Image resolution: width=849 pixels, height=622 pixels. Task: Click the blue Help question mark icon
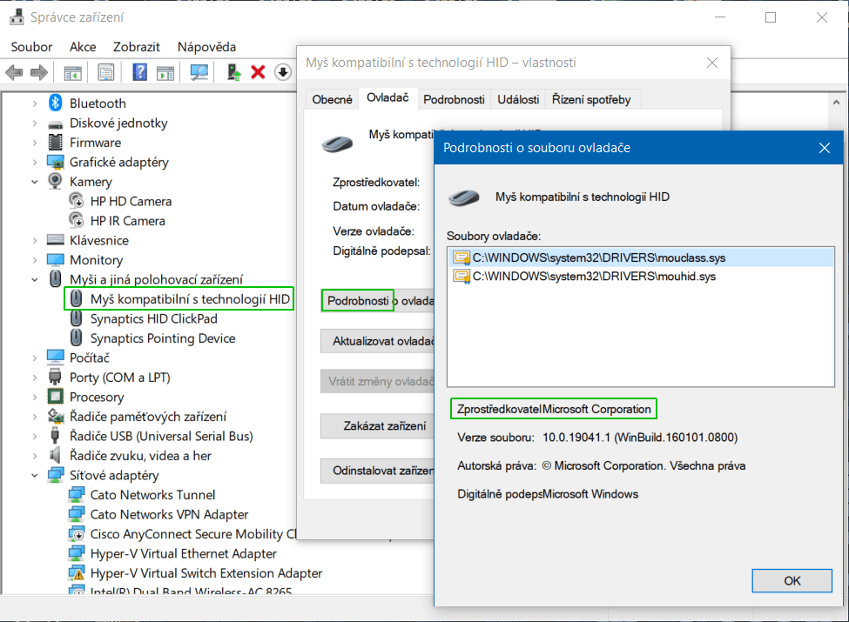tap(139, 72)
